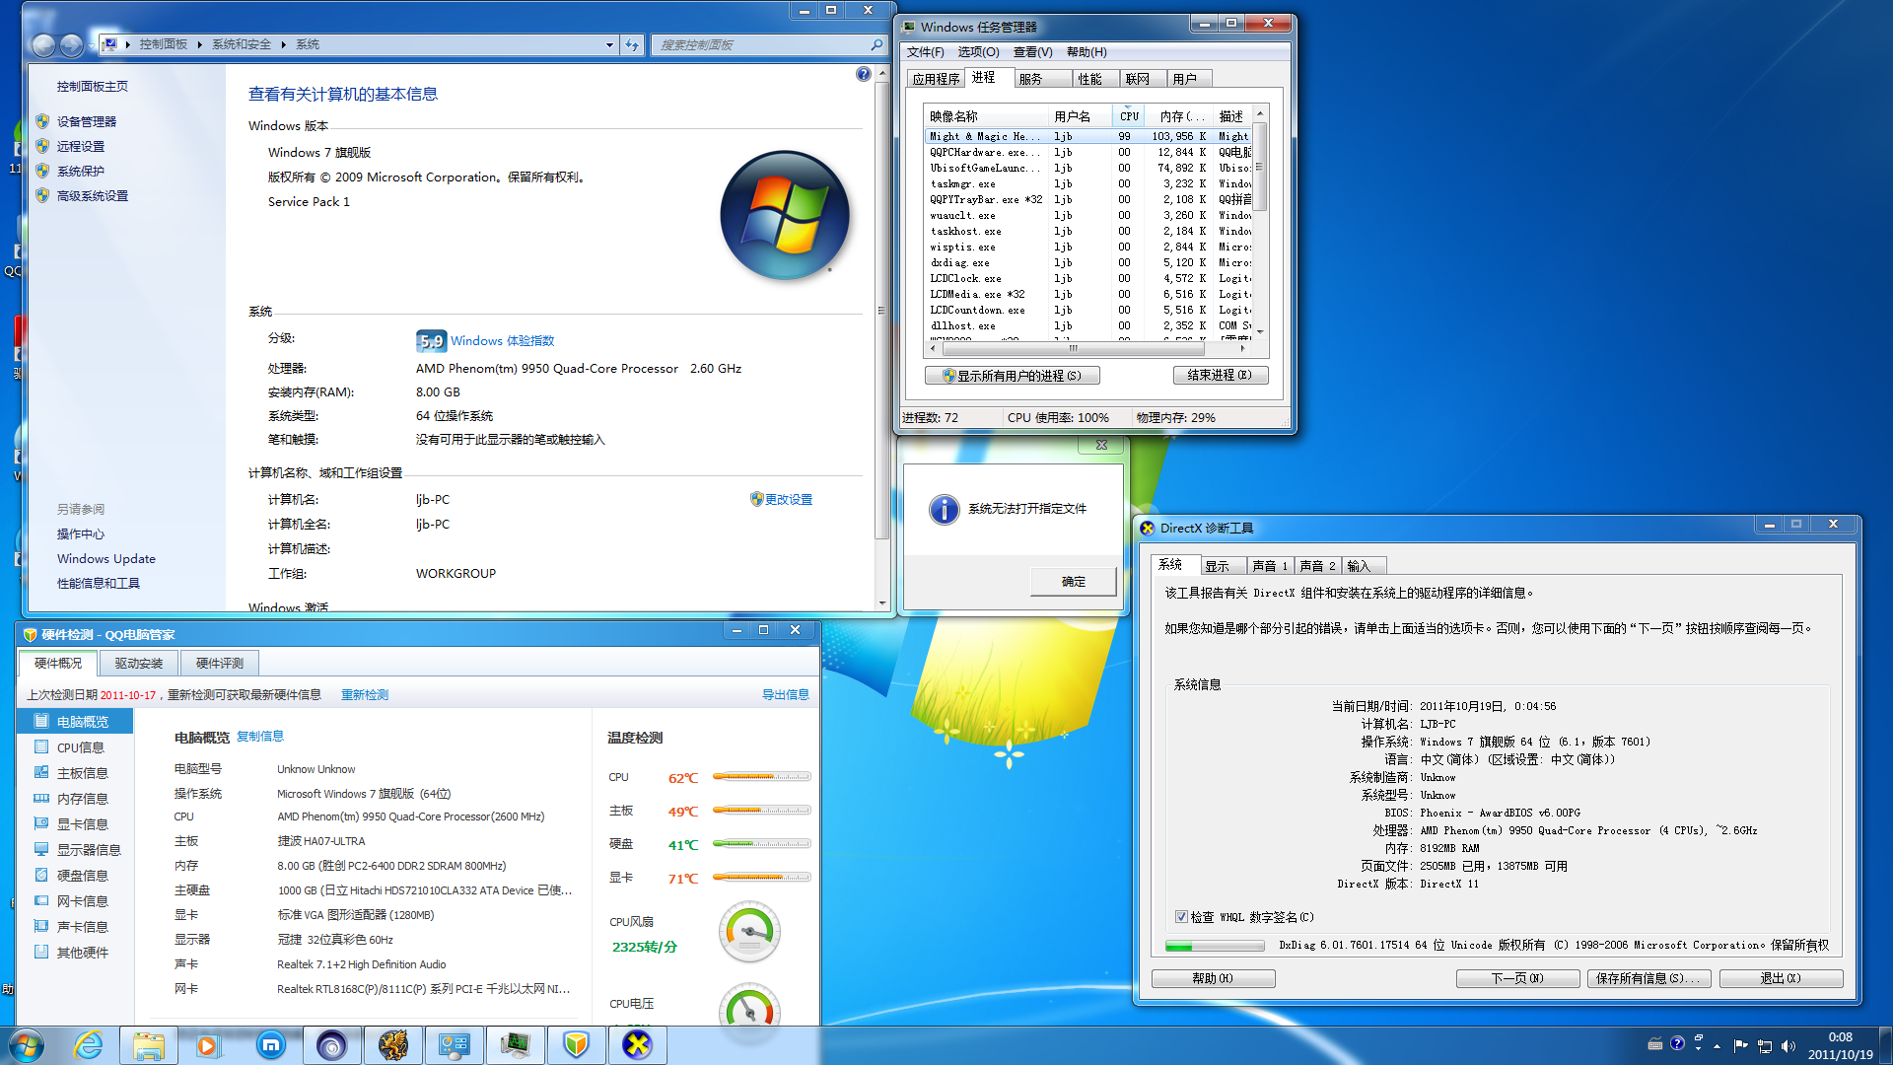Open the Ubisoft launcher taskbar icon
This screenshot has height=1065, width=1893.
click(330, 1044)
